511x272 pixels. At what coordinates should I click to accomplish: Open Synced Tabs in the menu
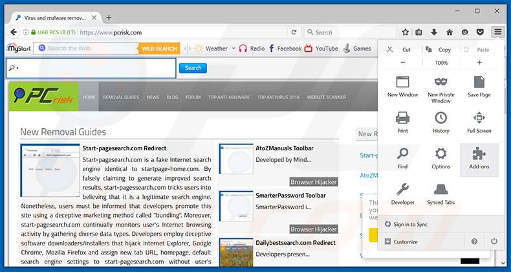tap(441, 194)
